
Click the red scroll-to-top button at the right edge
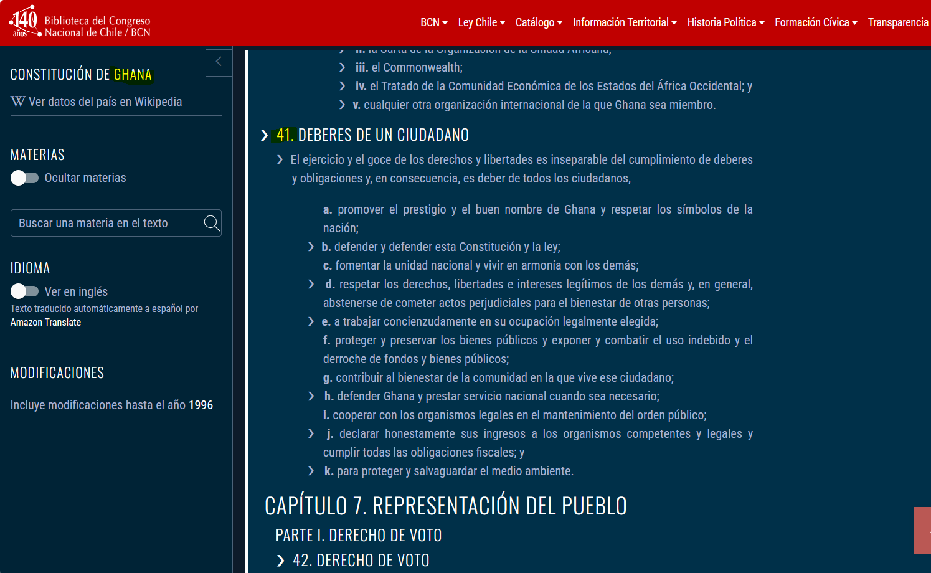922,530
